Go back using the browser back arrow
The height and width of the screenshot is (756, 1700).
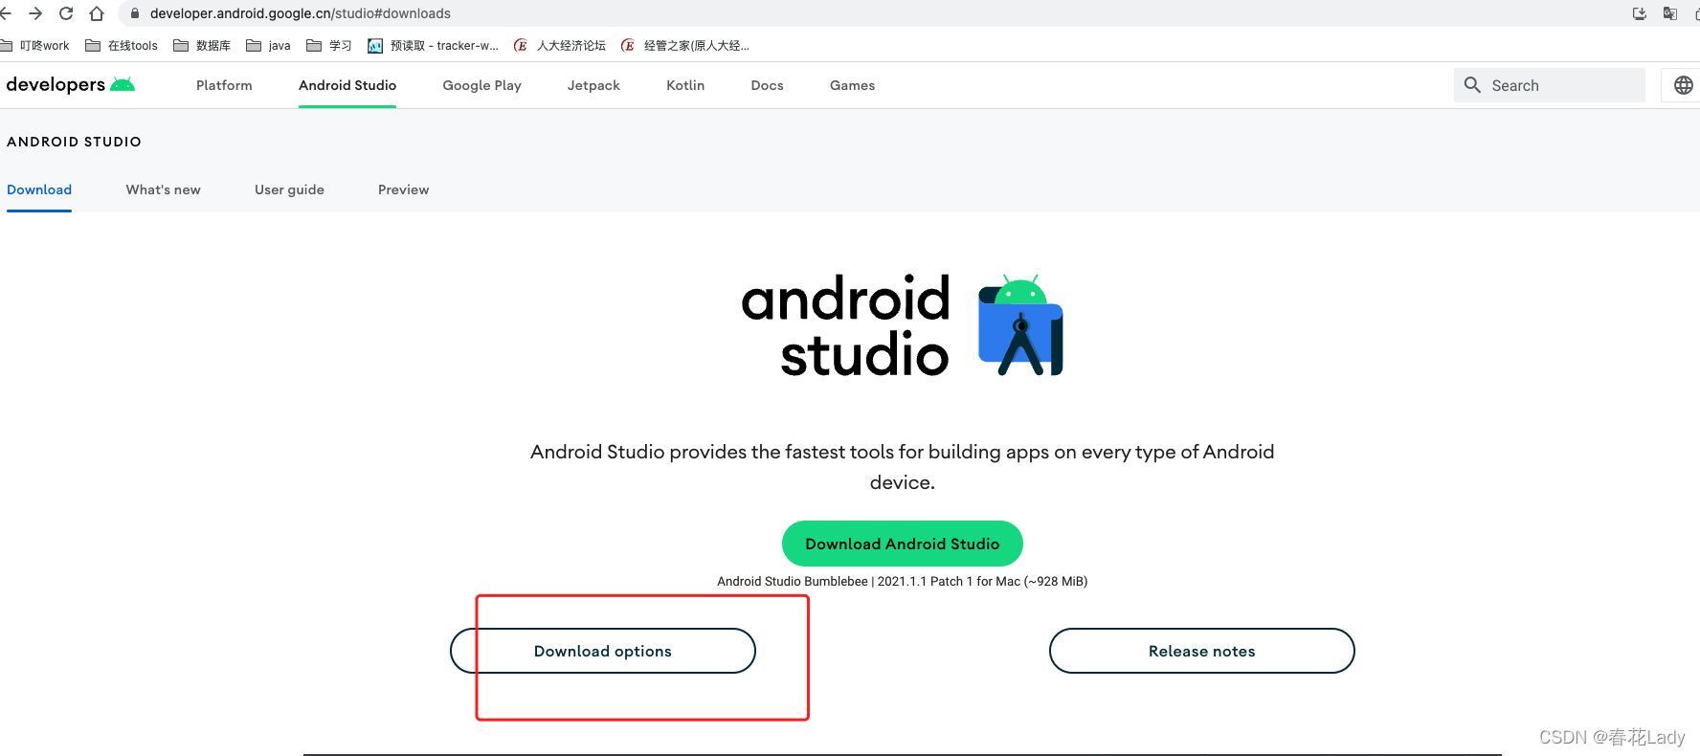click(x=5, y=13)
